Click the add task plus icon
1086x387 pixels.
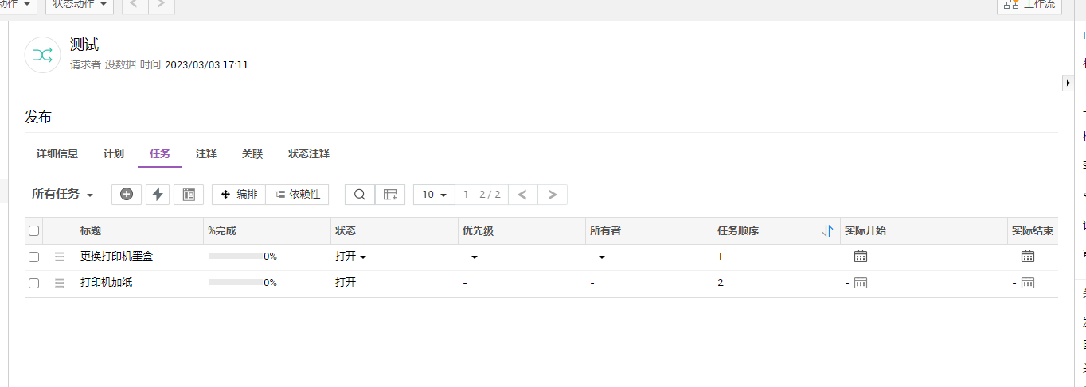pyautogui.click(x=127, y=195)
